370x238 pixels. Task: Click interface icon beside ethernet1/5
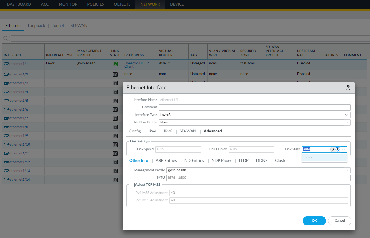pyautogui.click(x=6, y=101)
